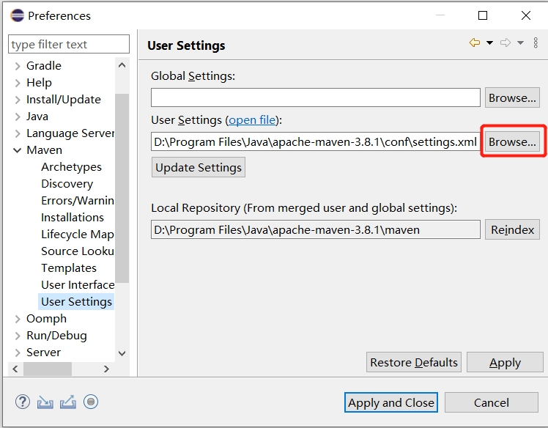This screenshot has height=428, width=548.
Task: Select Installations under Maven
Action: (x=73, y=218)
